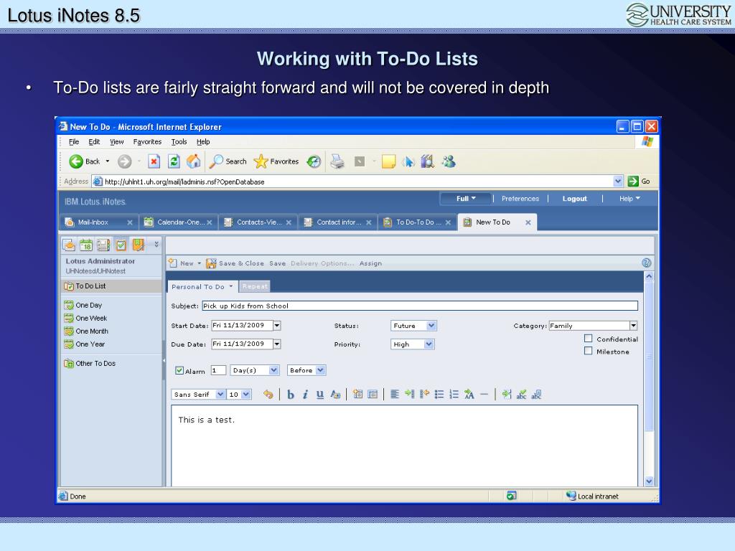Click the alarm number field
735x551 pixels.
pyautogui.click(x=218, y=371)
